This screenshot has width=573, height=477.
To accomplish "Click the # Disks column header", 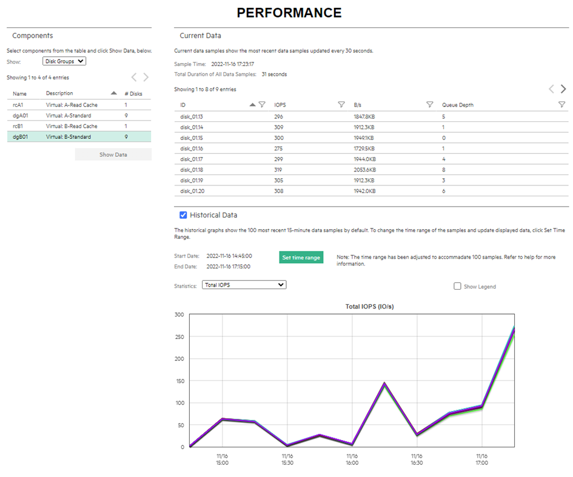I will tap(133, 93).
